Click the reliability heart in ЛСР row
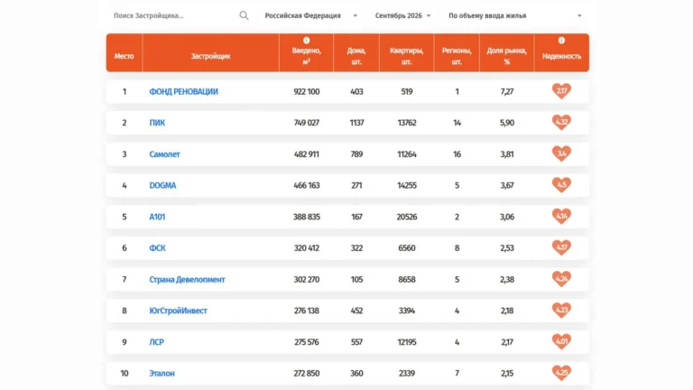Viewport: 693px width, 390px height. 561,341
